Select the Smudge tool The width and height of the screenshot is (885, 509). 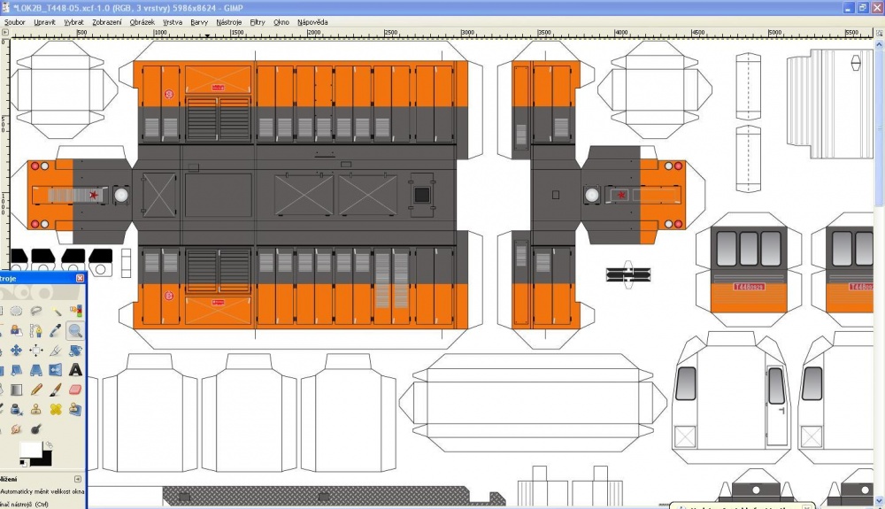click(16, 428)
